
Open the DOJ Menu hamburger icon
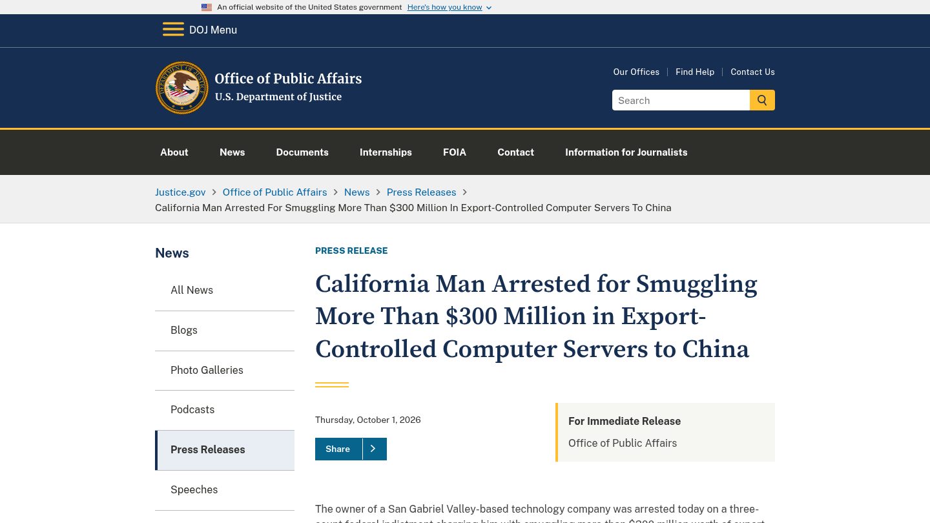coord(173,30)
